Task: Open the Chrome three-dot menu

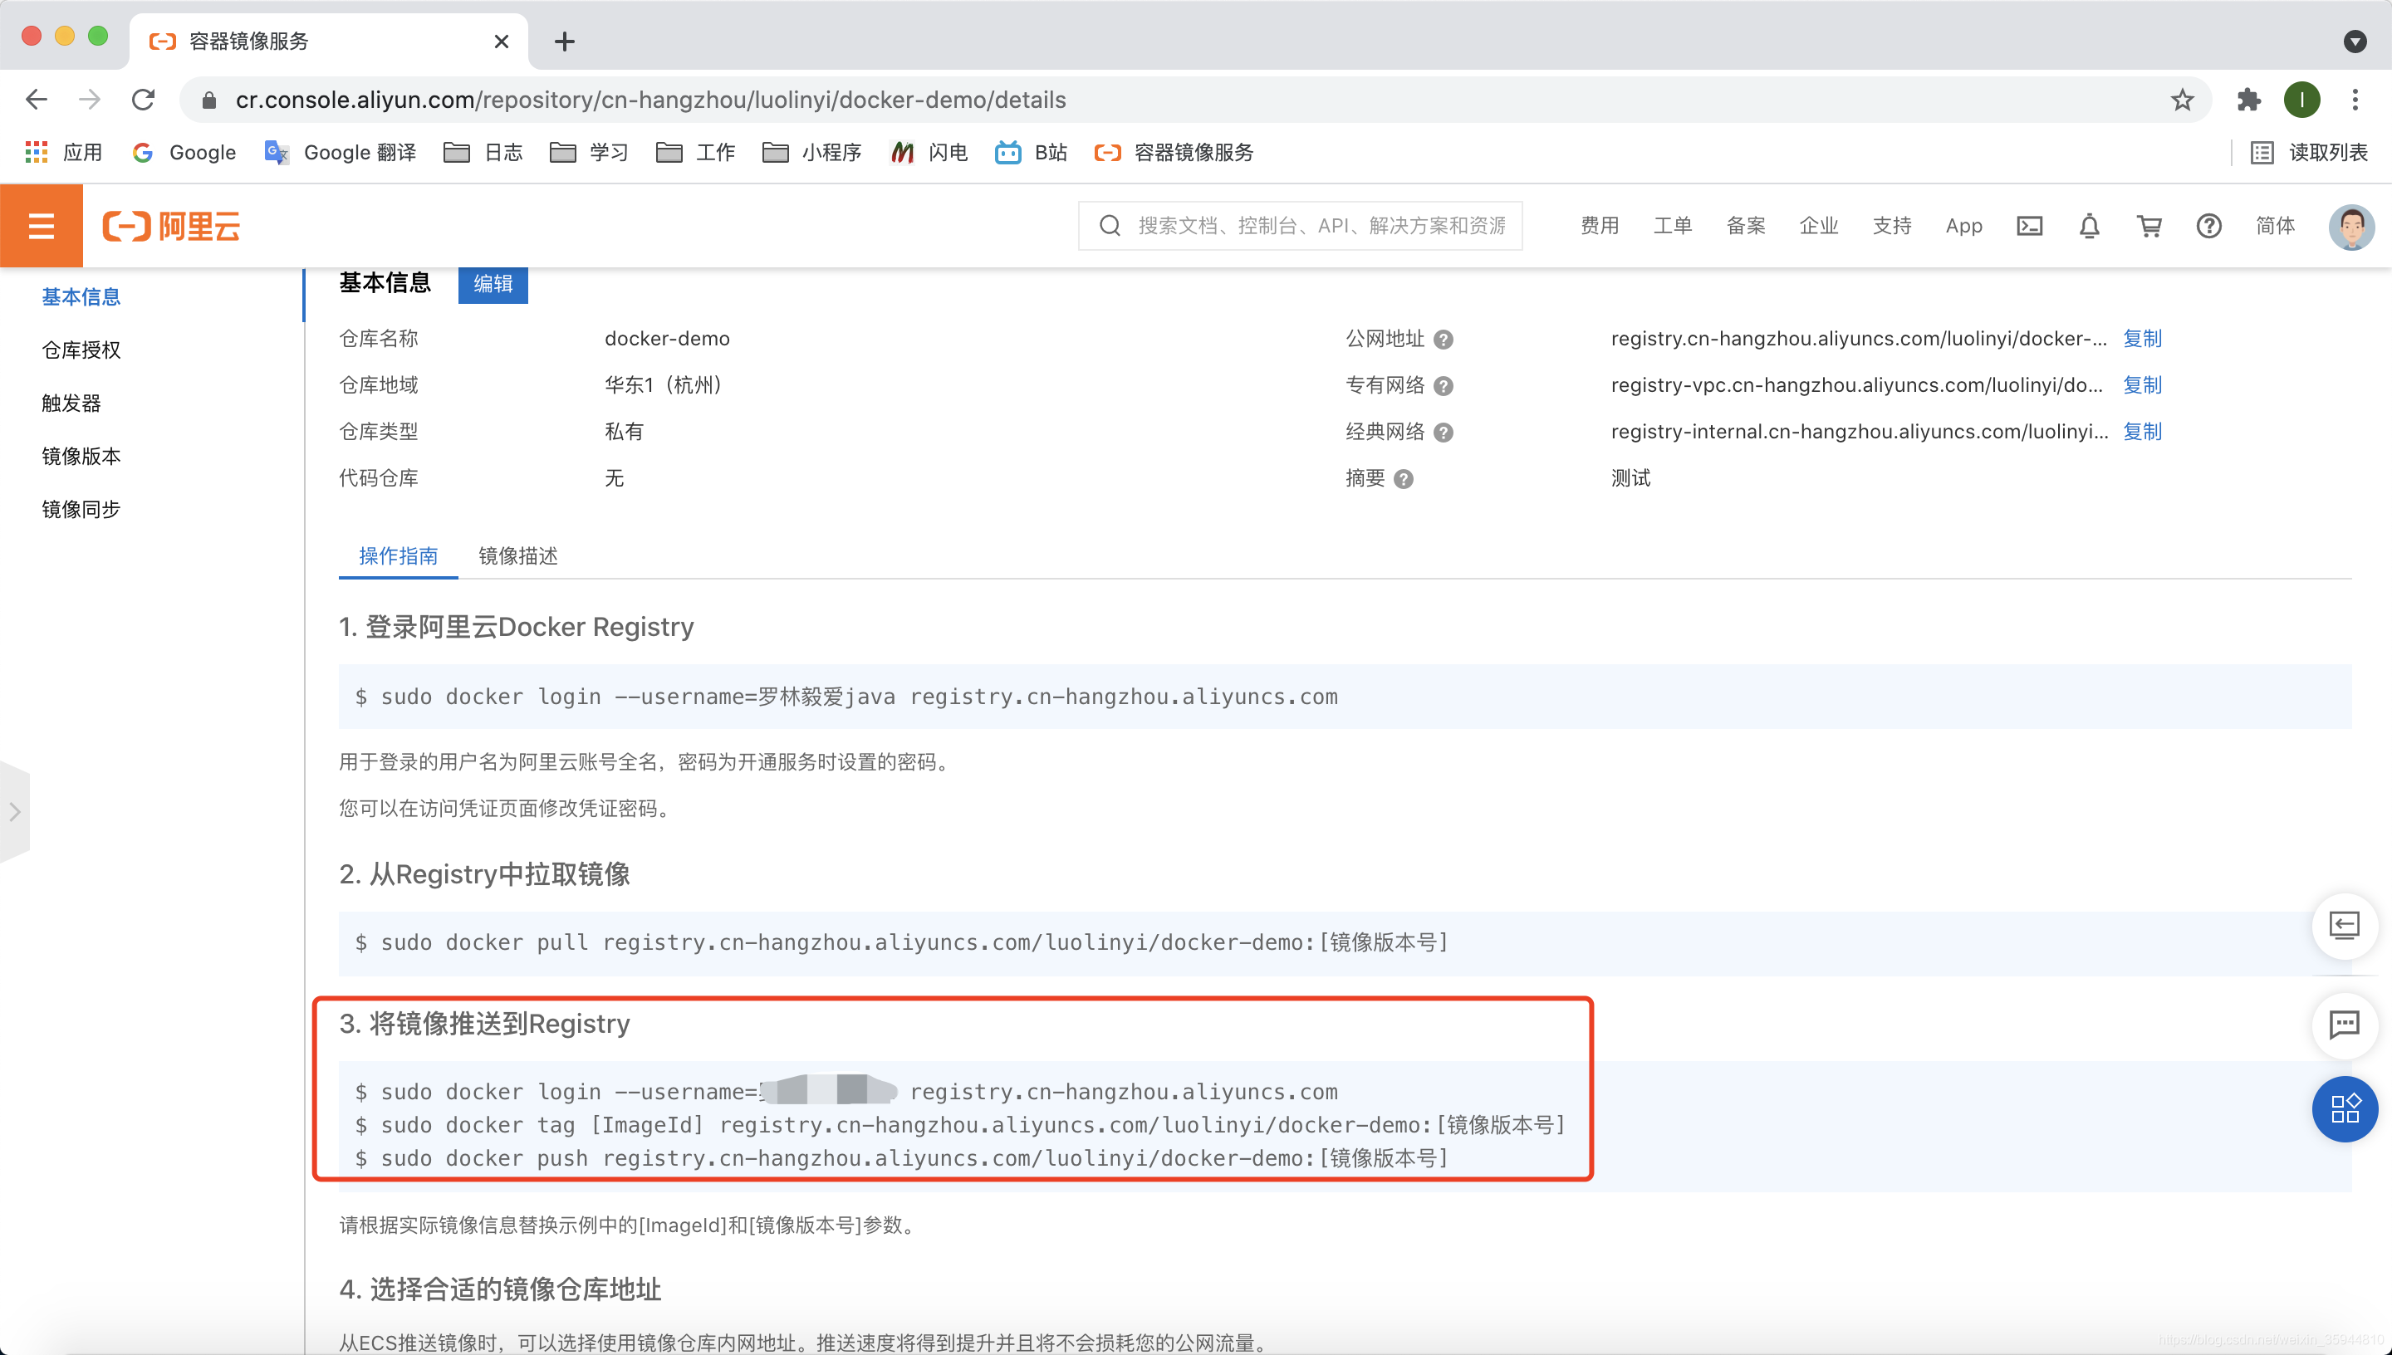Action: point(2355,100)
